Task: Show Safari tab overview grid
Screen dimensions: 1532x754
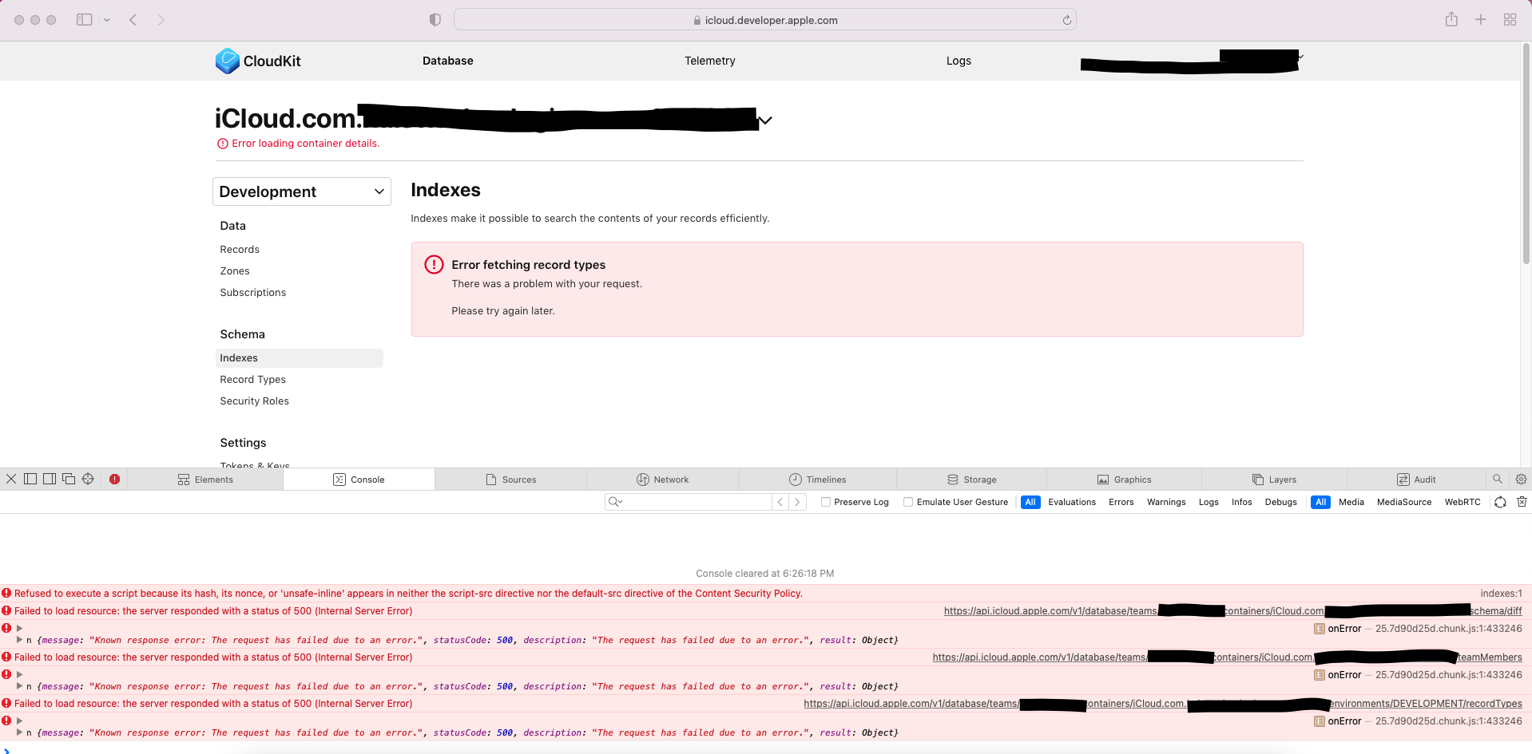Action: coord(1510,20)
